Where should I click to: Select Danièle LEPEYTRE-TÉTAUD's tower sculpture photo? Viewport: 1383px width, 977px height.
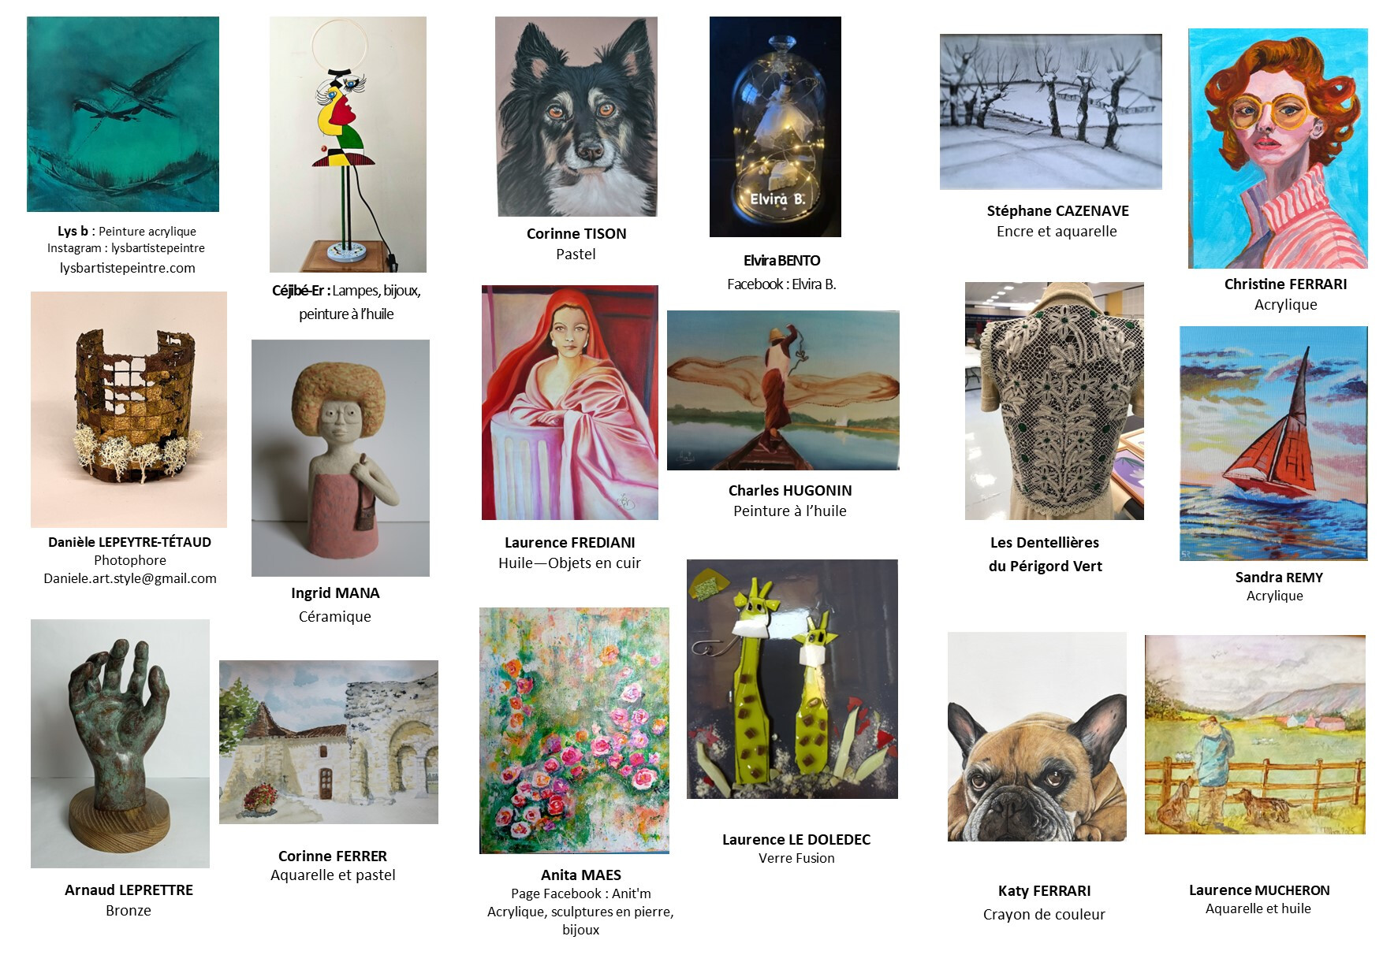[129, 410]
